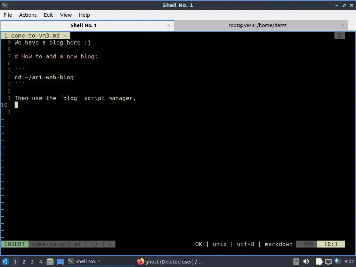
Task: Minimize the Shell No. 1 window
Action: pos(337,5)
